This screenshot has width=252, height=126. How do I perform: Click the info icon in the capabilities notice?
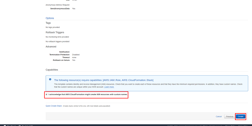click(x=50, y=79)
